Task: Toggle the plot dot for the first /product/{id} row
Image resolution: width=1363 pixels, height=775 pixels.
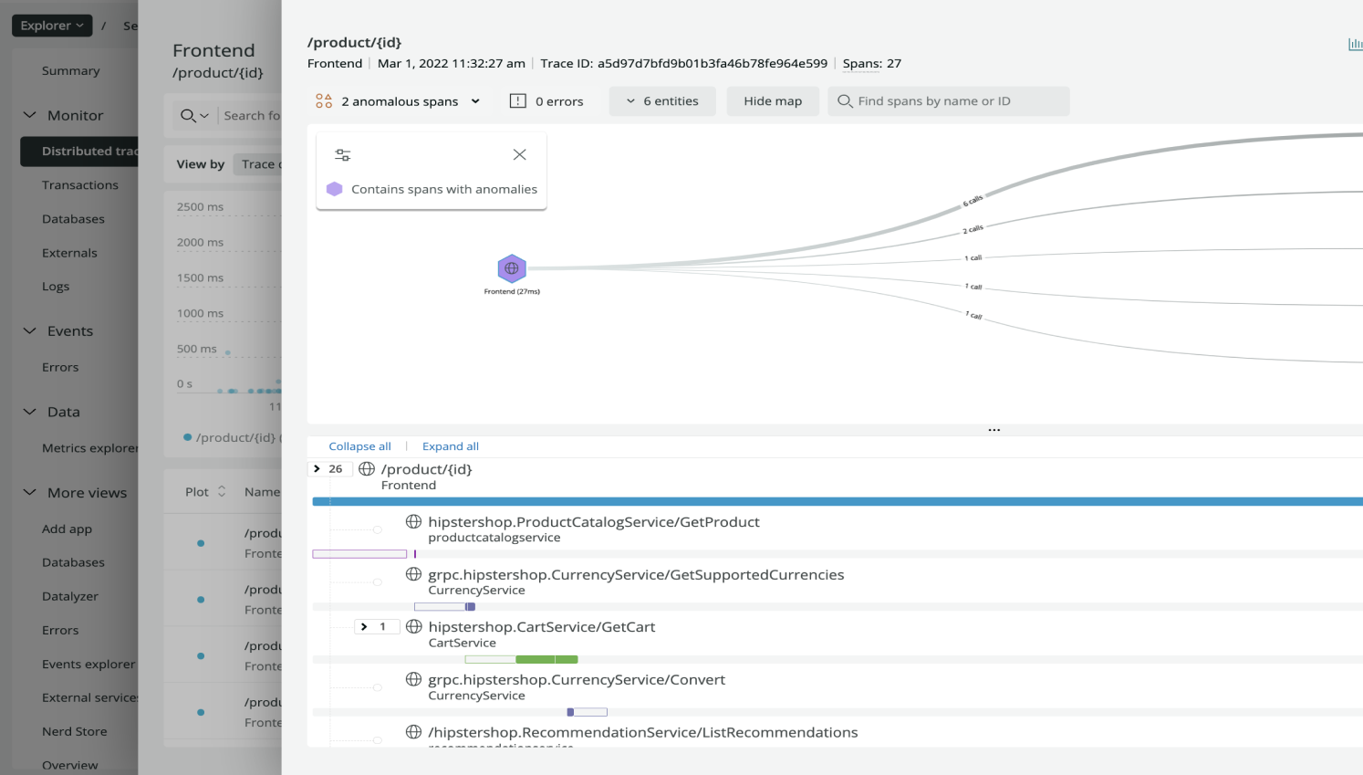Action: (202, 541)
